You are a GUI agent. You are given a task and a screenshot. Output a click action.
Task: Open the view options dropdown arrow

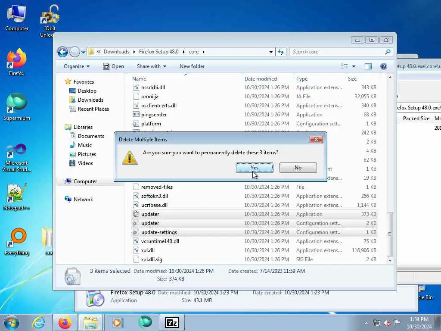pyautogui.click(x=354, y=66)
